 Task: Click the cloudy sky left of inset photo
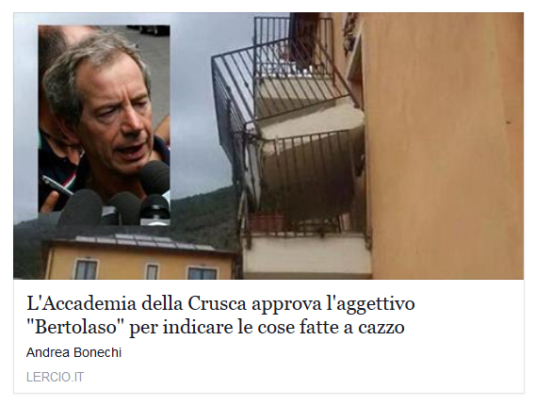pyautogui.click(x=25, y=116)
